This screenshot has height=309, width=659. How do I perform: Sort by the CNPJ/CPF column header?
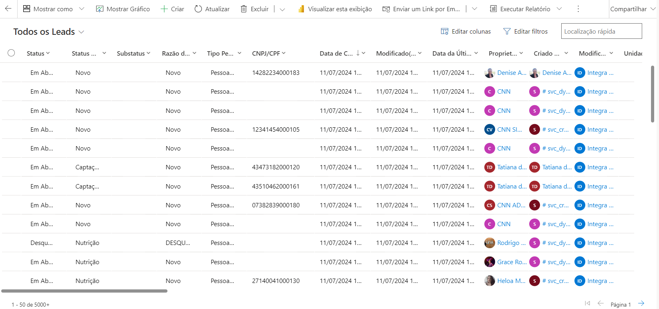click(266, 53)
